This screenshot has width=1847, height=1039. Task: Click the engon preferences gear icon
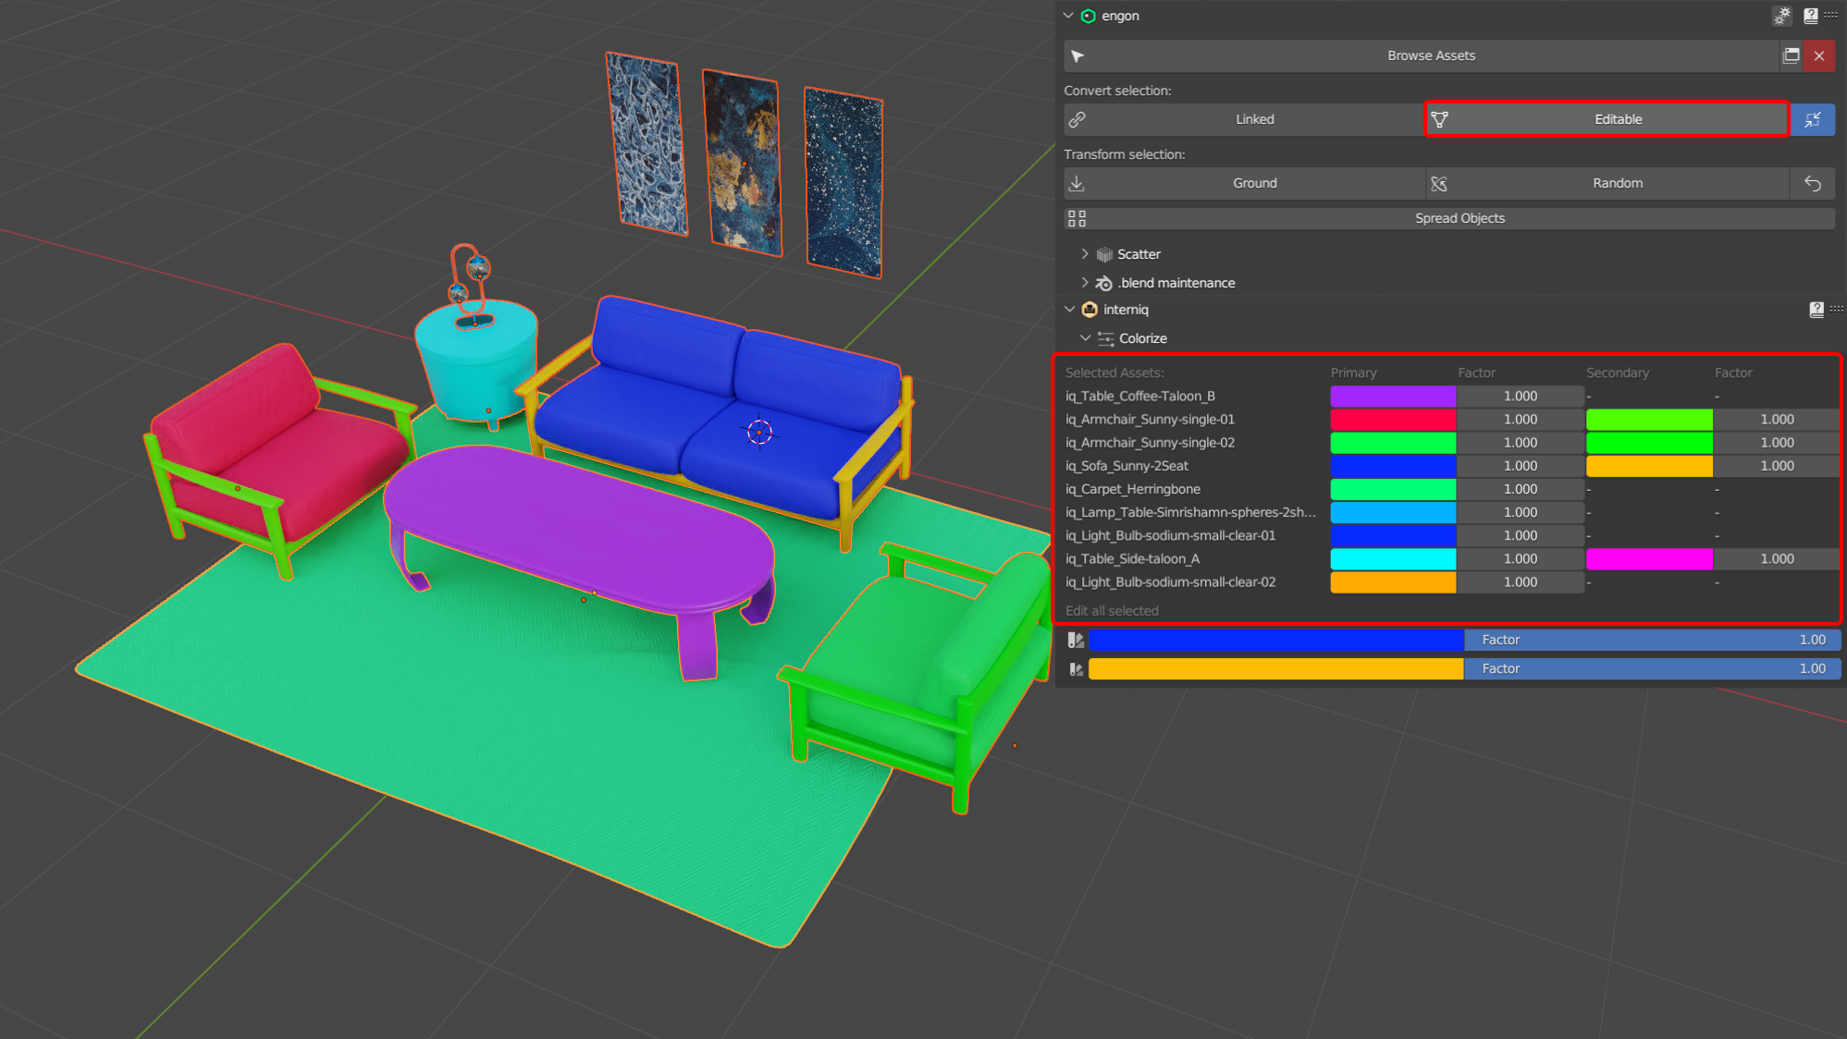point(1781,16)
